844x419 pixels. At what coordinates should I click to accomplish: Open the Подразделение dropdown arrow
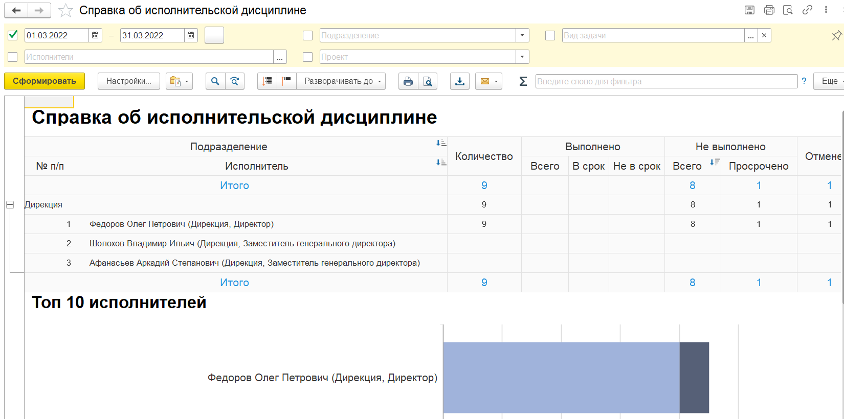click(x=522, y=35)
